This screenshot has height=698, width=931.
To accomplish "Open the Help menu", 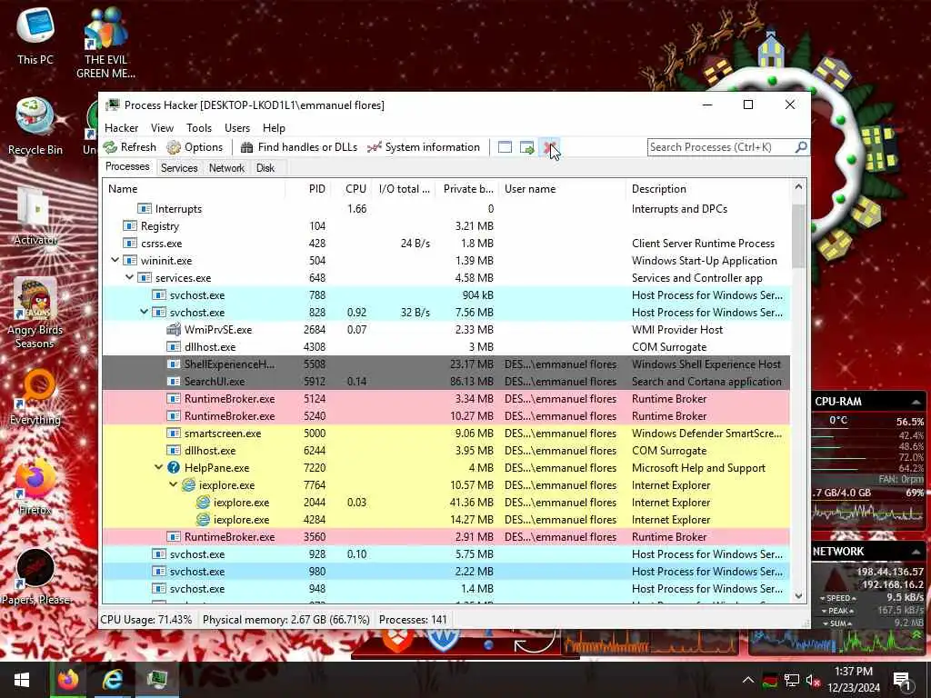I will click(274, 128).
